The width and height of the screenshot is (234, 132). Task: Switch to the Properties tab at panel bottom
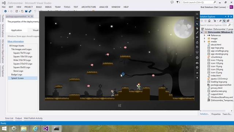click(216, 114)
